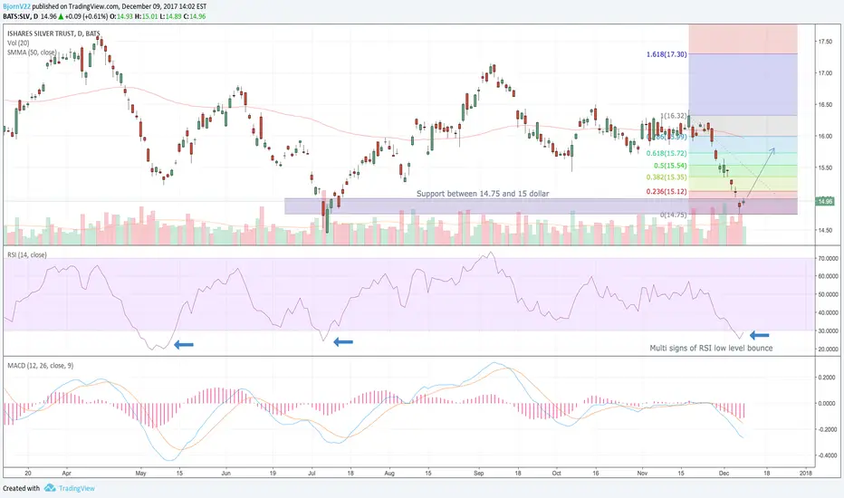The width and height of the screenshot is (844, 498).
Task: Open the TradingView link beside 'Created with'
Action: point(76,488)
